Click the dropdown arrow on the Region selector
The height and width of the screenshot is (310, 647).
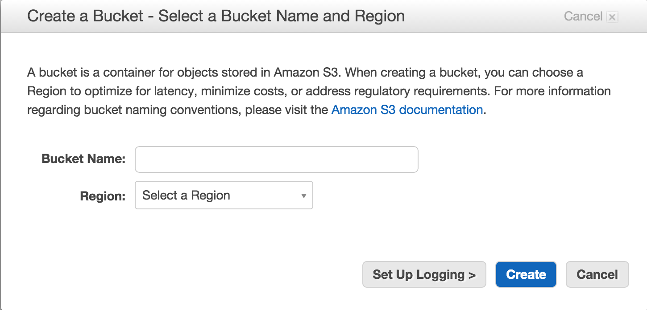[x=303, y=195]
